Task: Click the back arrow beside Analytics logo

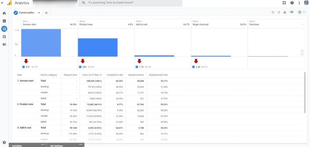Action: 2,3
